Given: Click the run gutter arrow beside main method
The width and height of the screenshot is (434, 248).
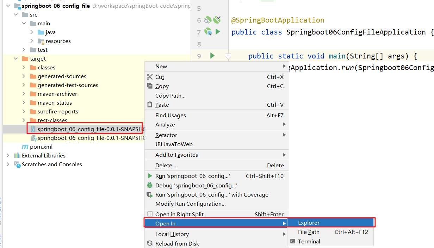Looking at the screenshot, I should [x=212, y=56].
